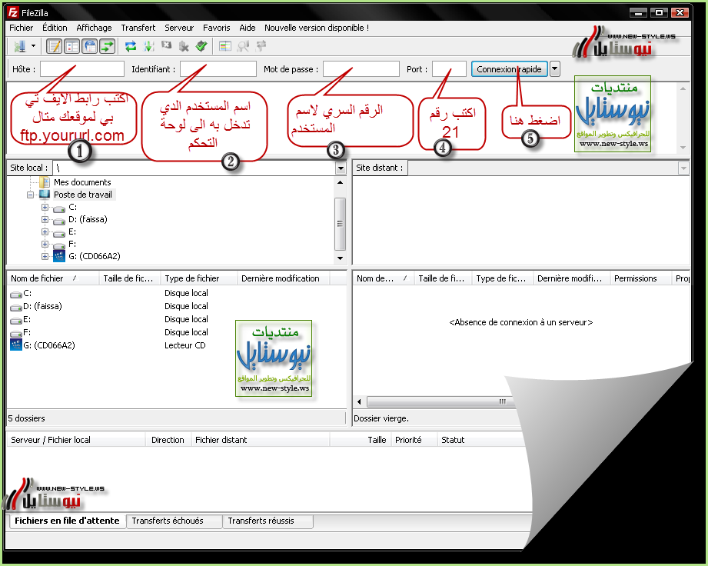Expand E: drive in tree
Viewport: 708px width, 566px height.
click(45, 231)
